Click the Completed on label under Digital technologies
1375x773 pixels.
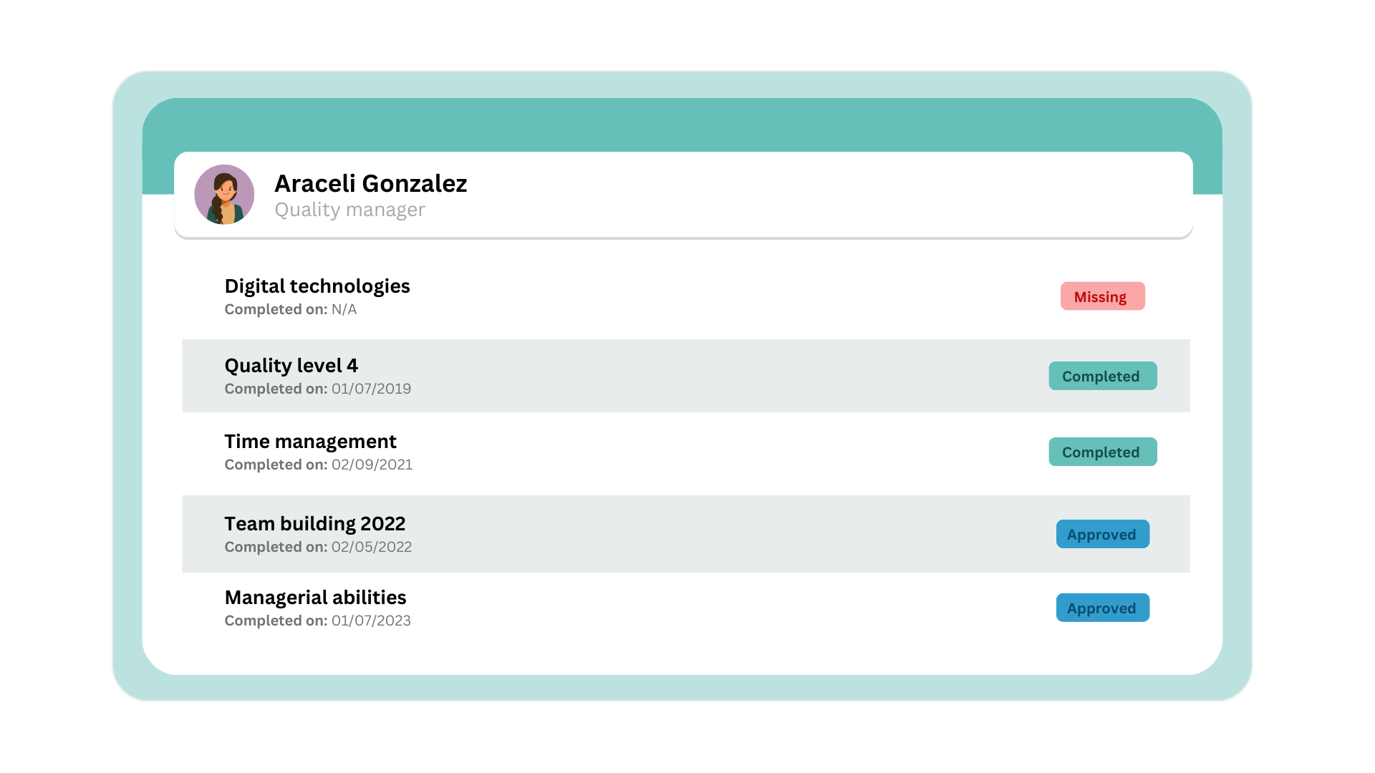click(276, 310)
